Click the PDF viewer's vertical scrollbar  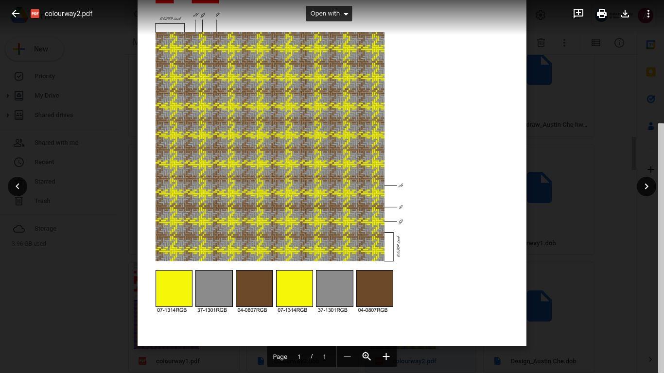(661, 248)
